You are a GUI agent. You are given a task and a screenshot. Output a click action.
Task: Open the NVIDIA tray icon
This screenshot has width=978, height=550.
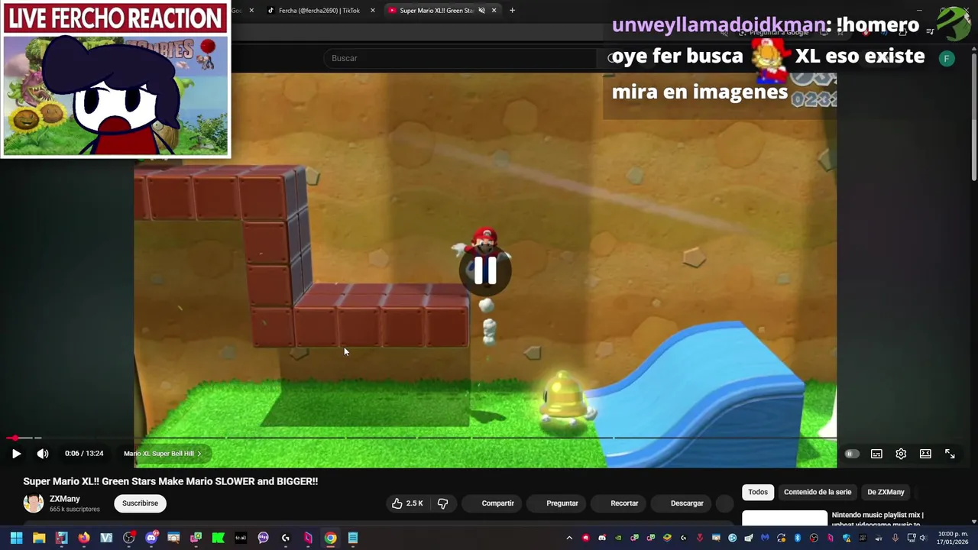coord(618,538)
